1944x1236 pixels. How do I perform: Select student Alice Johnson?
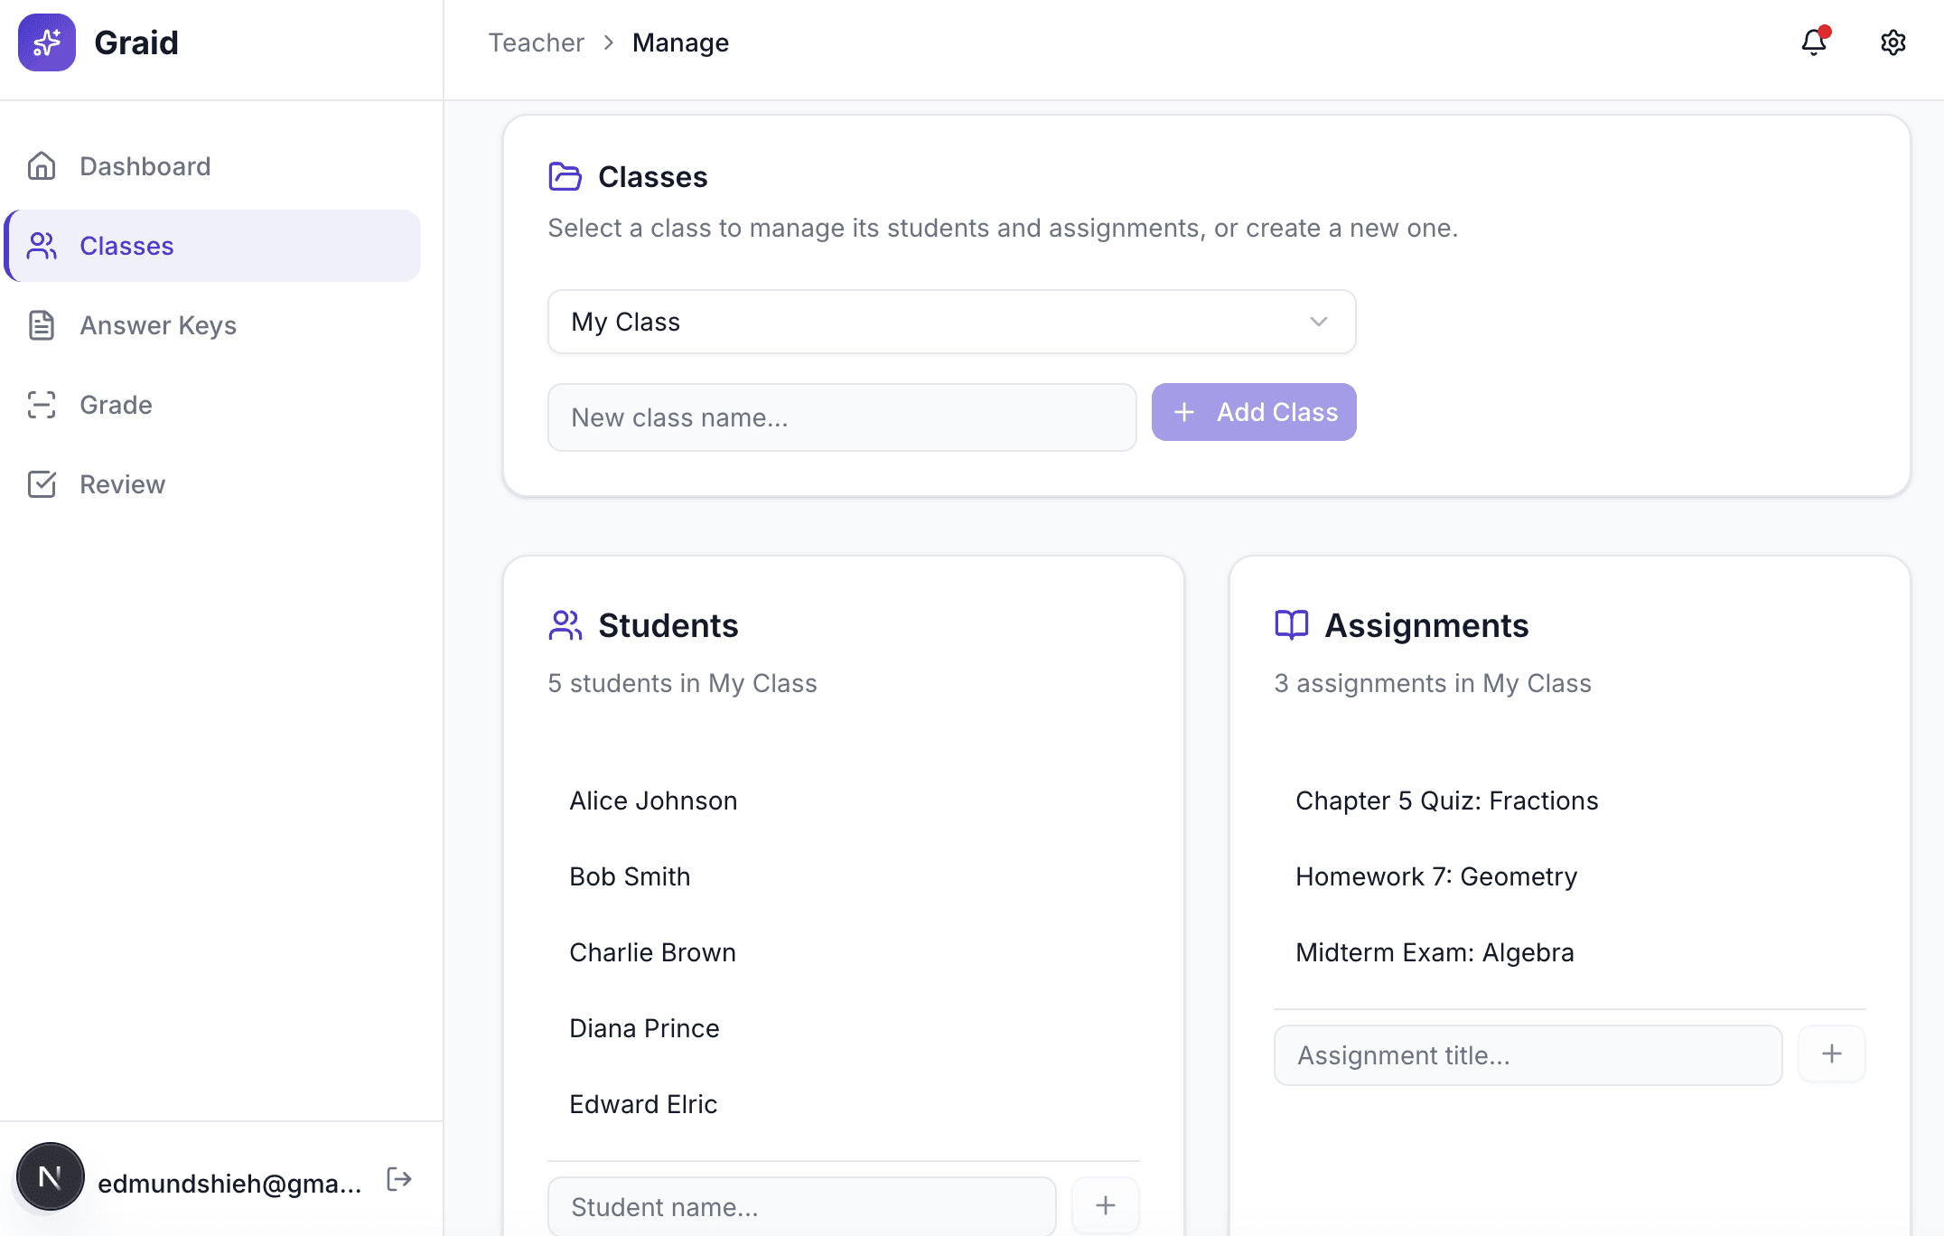652,801
